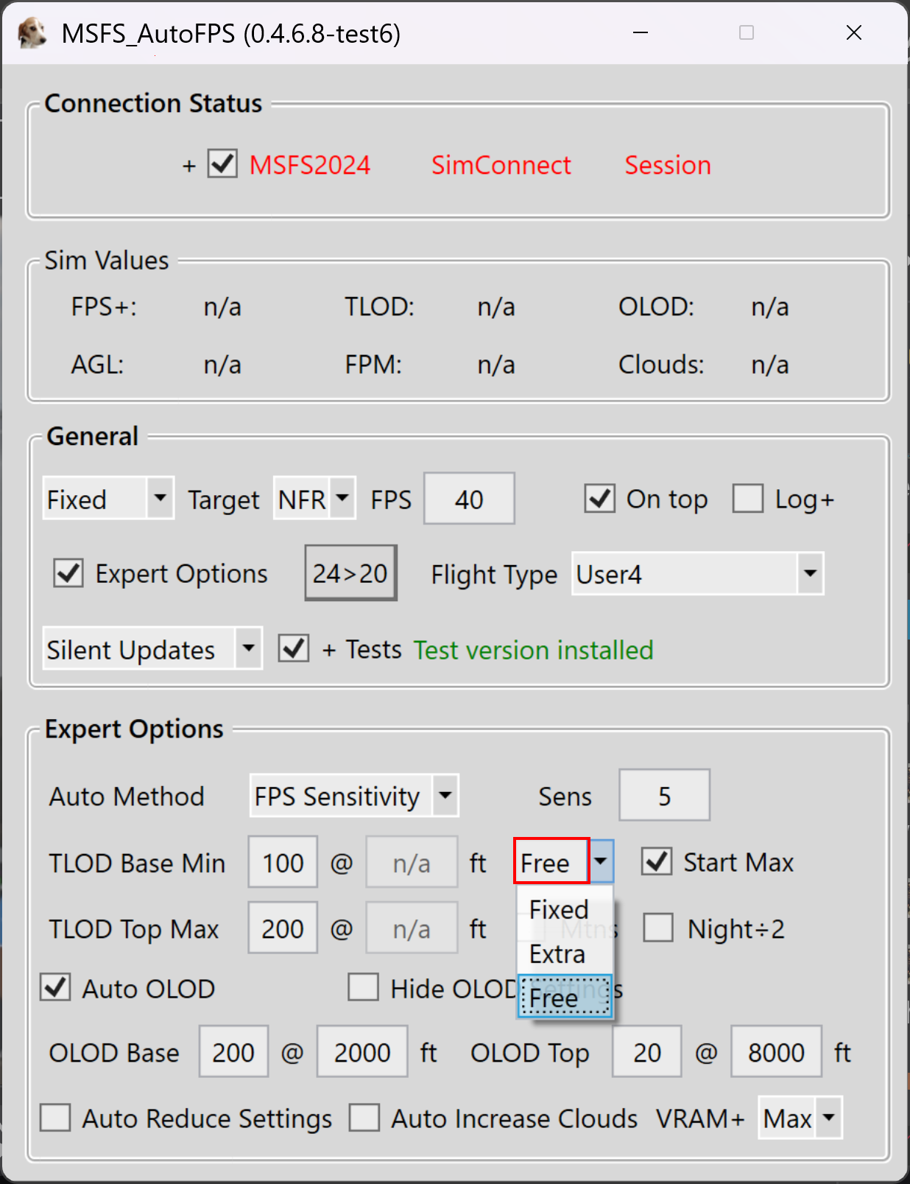Select Free from the dropdown list
This screenshot has width=910, height=1184.
tap(565, 998)
